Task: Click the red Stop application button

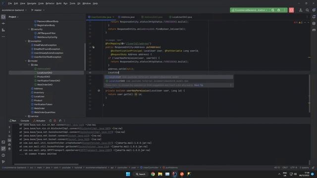Action: pos(291,10)
